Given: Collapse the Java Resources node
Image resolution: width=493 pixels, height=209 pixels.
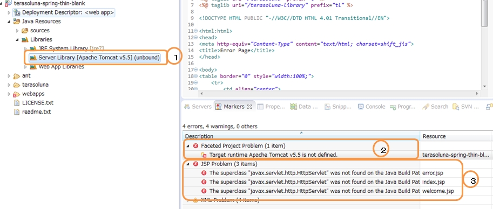Looking at the screenshot, I should tap(9, 22).
